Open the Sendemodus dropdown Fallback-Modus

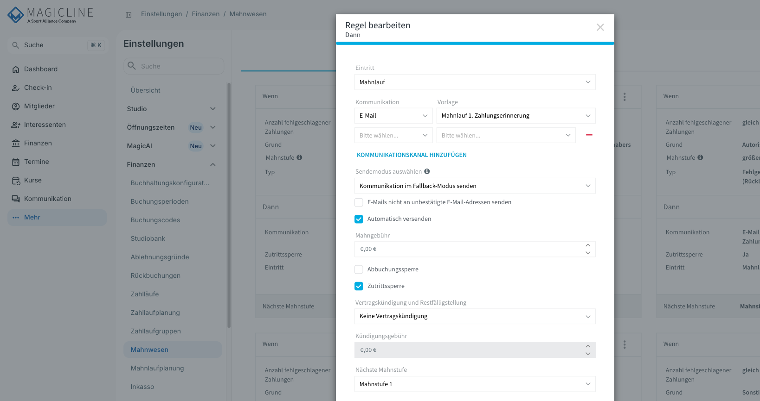pos(475,186)
